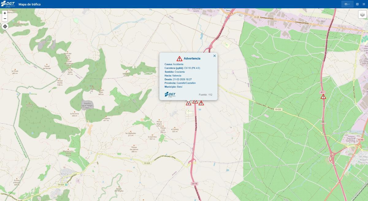
Task: Close the Advertencia popup
Action: [x=214, y=56]
